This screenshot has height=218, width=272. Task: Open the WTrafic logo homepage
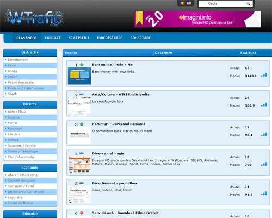point(34,18)
